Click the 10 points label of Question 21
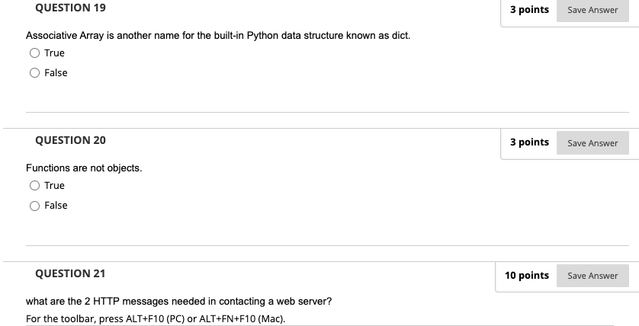 click(x=526, y=276)
